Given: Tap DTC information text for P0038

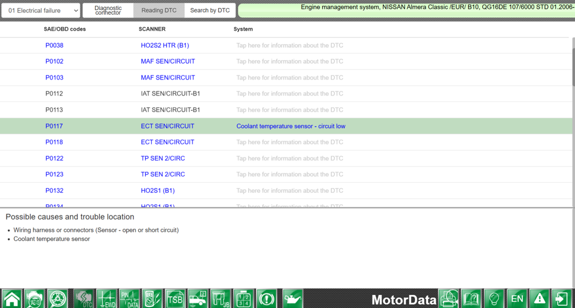Looking at the screenshot, I should (290, 45).
